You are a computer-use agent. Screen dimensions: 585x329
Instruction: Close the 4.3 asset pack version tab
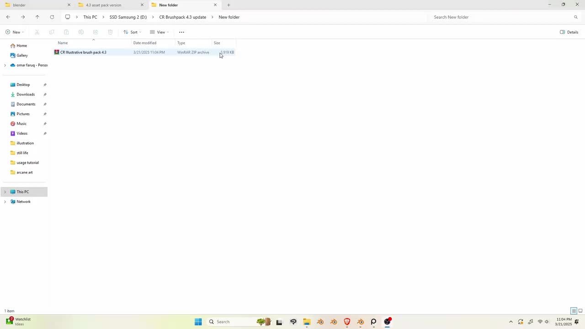coord(142,5)
